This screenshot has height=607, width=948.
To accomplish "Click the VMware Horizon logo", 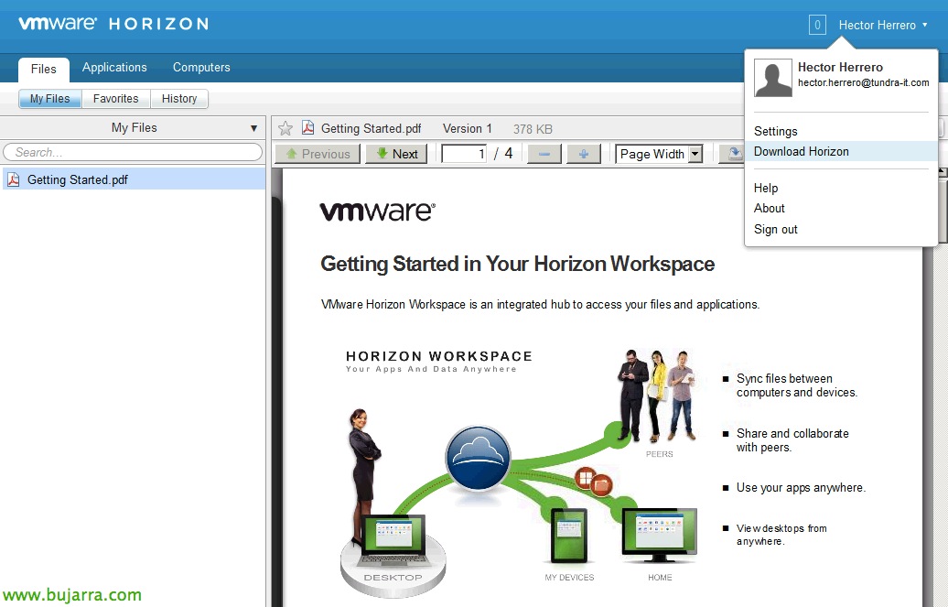I will pyautogui.click(x=113, y=24).
